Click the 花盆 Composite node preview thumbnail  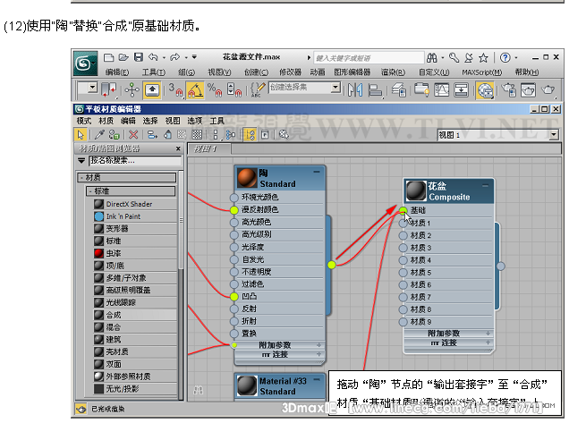[416, 190]
